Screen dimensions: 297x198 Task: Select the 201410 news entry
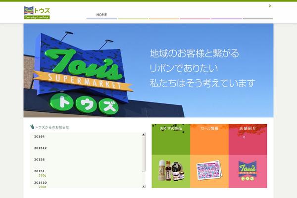[41, 183]
